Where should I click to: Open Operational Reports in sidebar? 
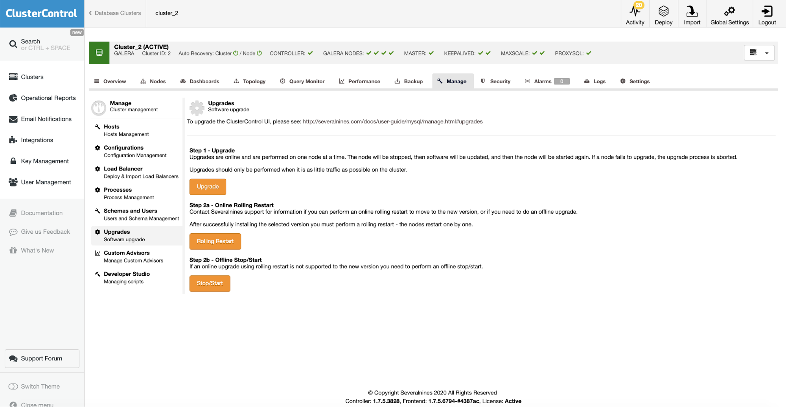tap(42, 98)
